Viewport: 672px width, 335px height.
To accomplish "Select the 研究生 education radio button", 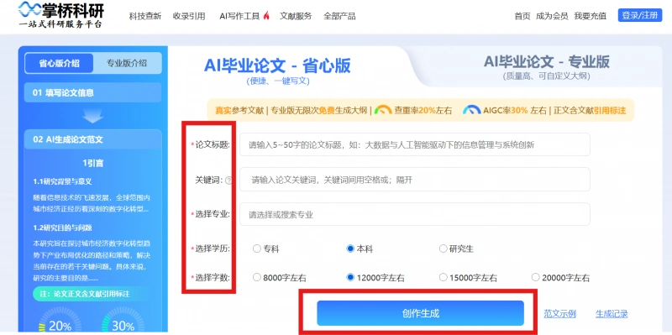I will [x=444, y=249].
